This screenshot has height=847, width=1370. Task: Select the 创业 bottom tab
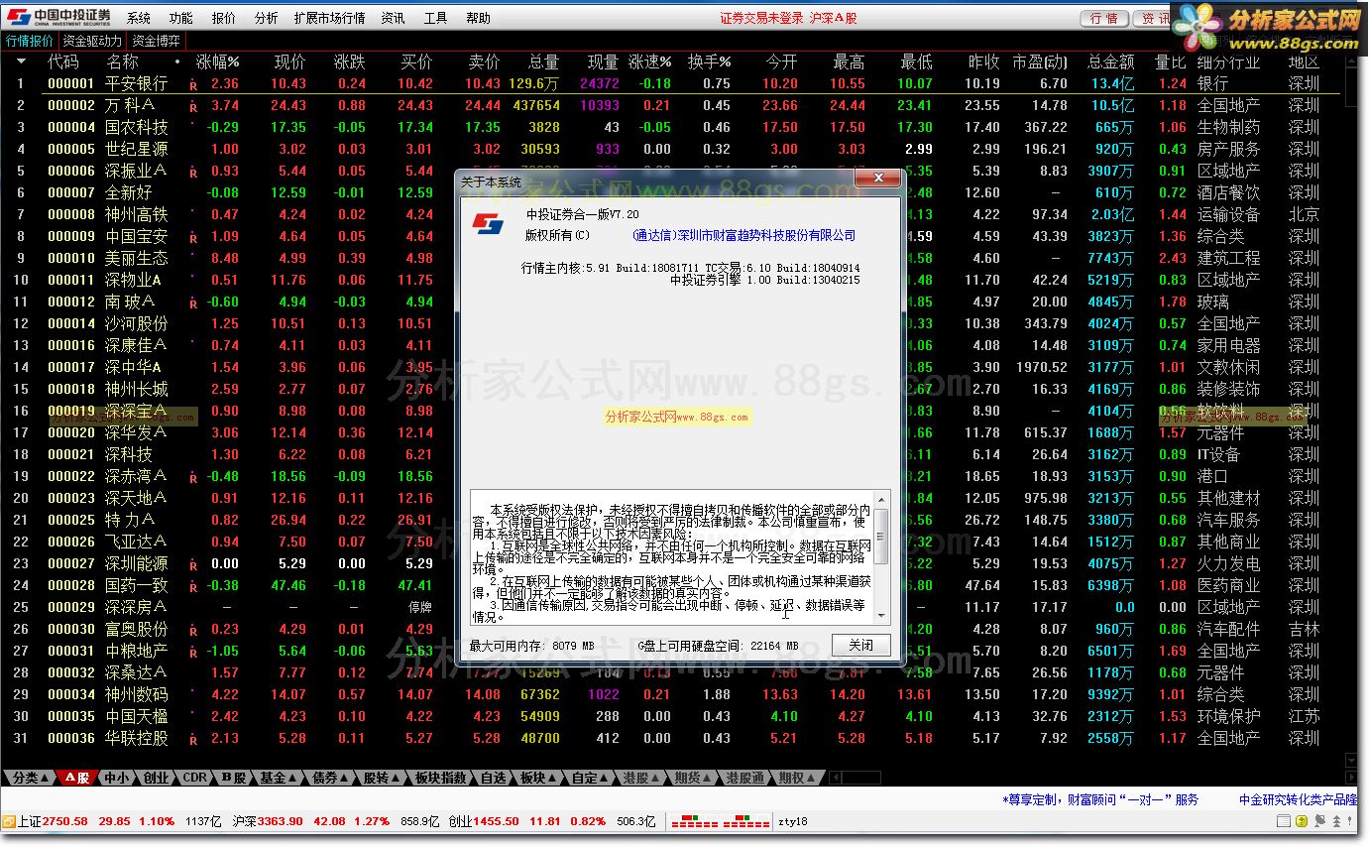(156, 778)
